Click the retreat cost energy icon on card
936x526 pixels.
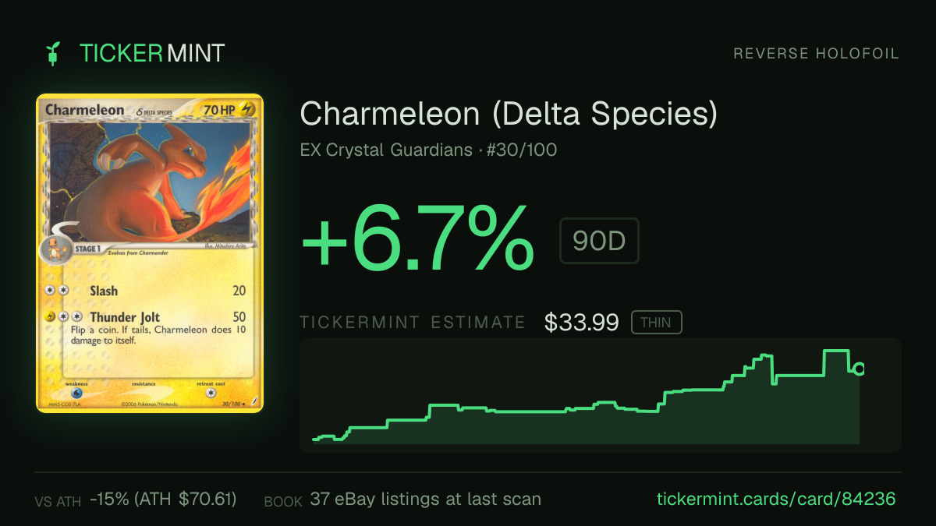211,394
